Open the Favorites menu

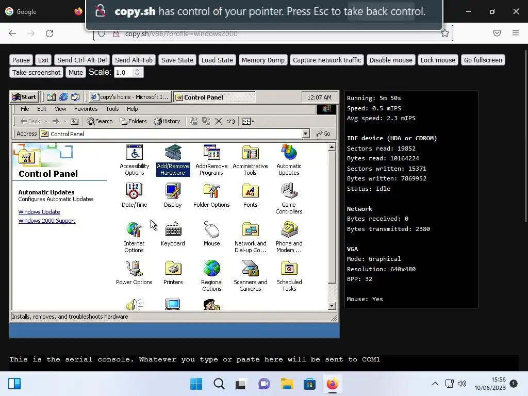(86, 109)
